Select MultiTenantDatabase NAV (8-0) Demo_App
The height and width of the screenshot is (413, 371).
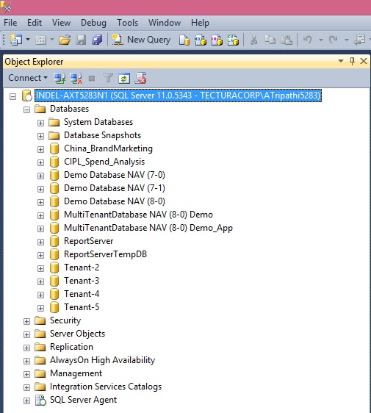click(x=148, y=228)
